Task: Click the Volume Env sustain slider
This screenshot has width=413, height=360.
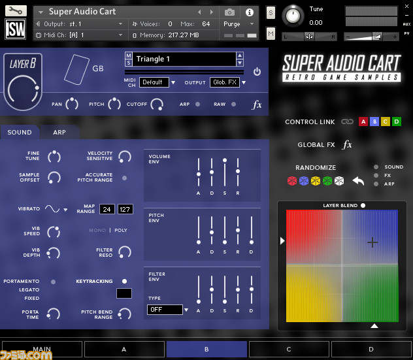Action: [225, 172]
